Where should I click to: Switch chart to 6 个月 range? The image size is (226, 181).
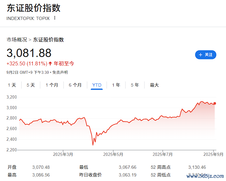75,85
